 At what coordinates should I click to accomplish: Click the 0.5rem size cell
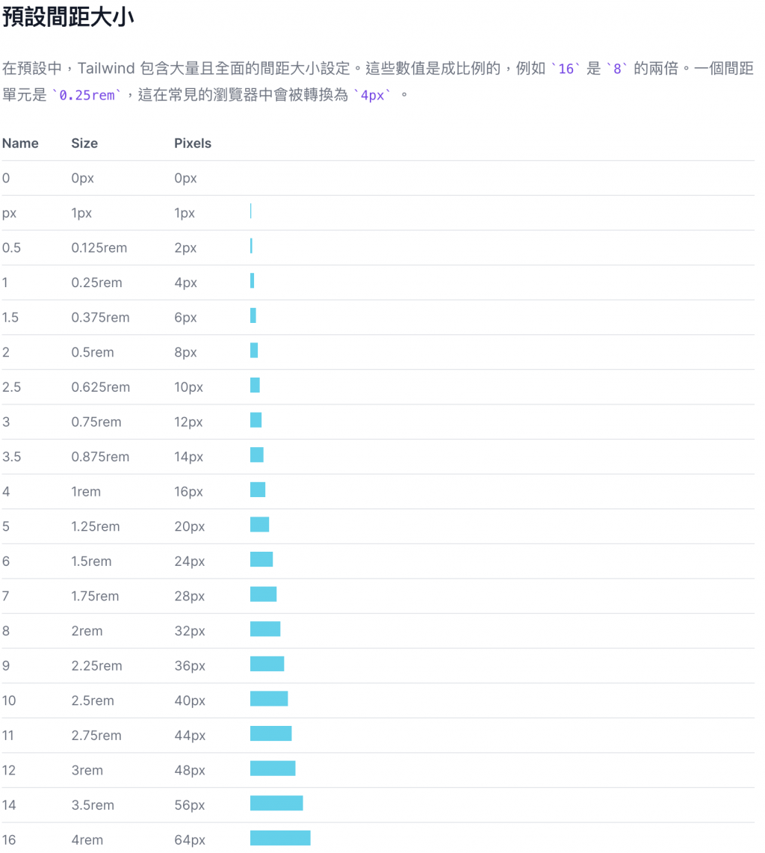pos(93,353)
